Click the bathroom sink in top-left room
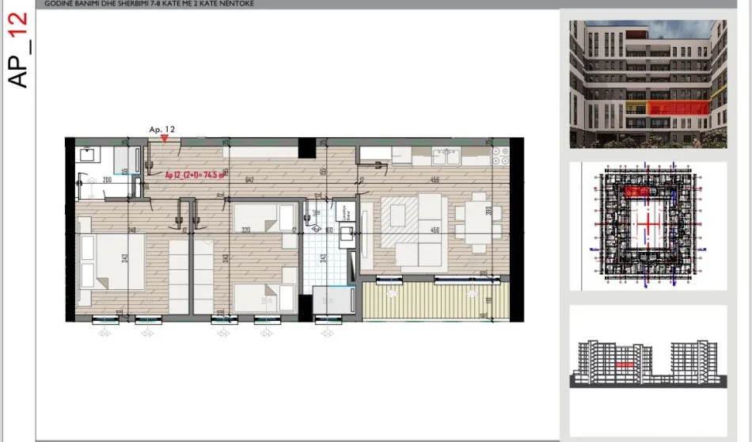The width and height of the screenshot is (752, 442). point(89,154)
